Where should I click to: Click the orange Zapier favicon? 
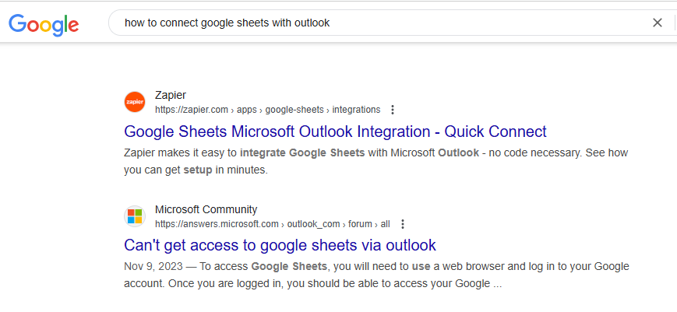[135, 102]
